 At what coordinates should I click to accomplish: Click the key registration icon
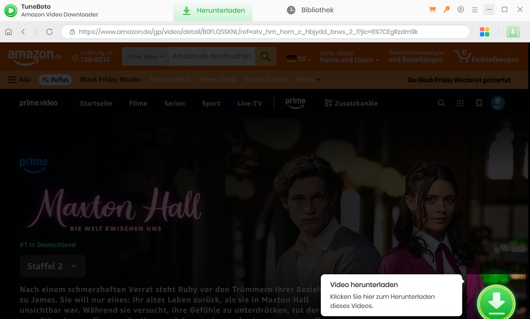tap(446, 10)
